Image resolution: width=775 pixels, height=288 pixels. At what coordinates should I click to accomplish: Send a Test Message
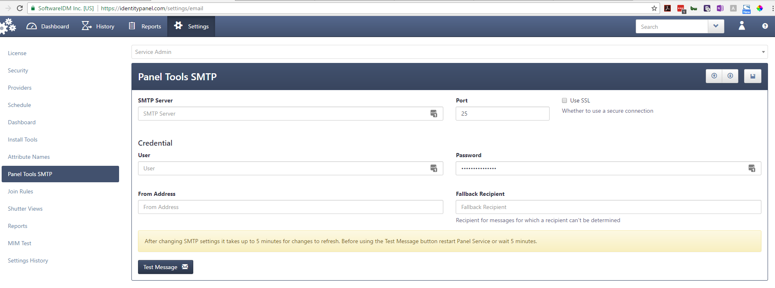click(166, 267)
